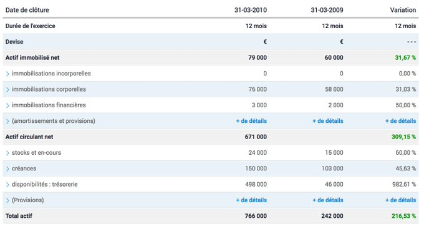
Task: Open '+ de détails' for amortissements 31-03-2010
Action: 251,121
